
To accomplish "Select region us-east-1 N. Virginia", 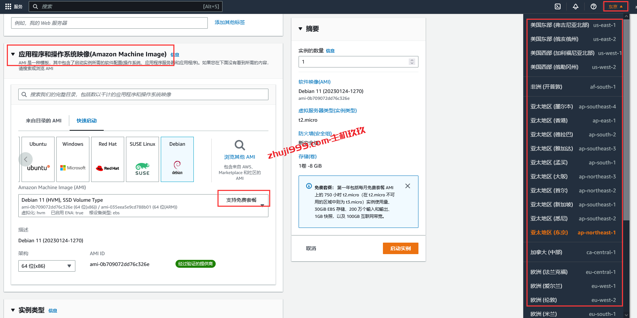I will click(x=573, y=25).
